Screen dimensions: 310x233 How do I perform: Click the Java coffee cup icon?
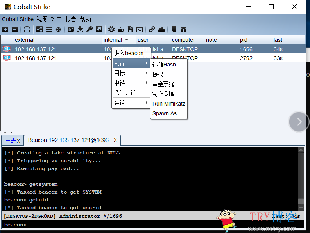[x=121, y=30]
